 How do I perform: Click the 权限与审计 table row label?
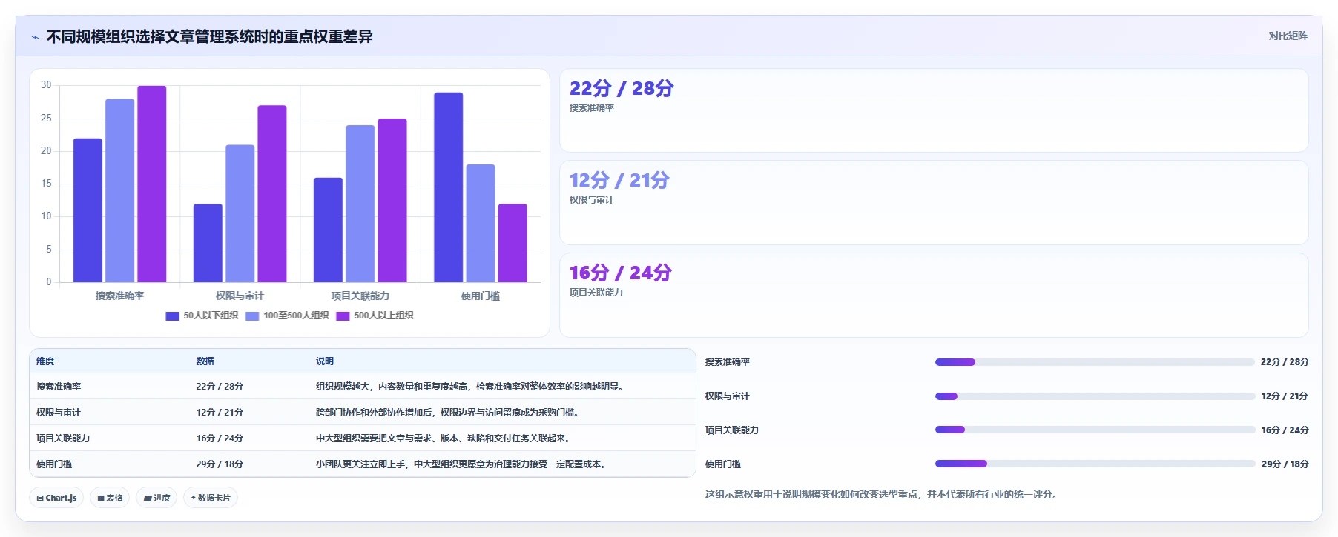pos(59,413)
